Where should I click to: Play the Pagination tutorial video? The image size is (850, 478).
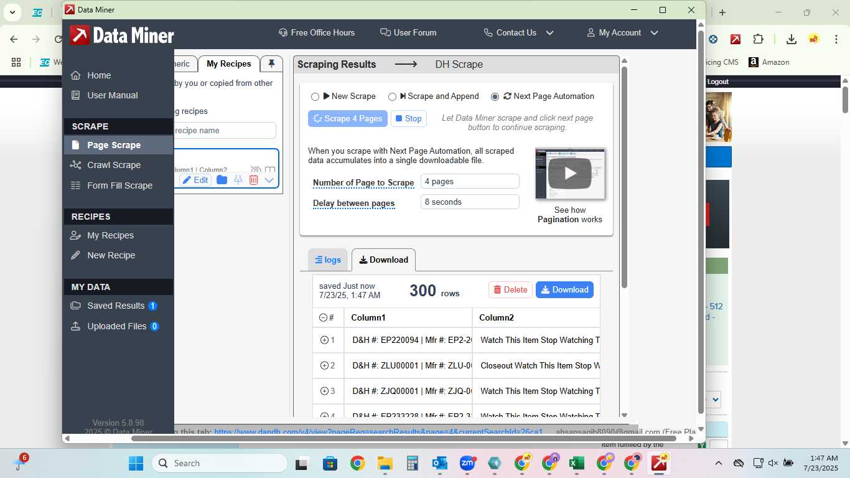click(570, 174)
